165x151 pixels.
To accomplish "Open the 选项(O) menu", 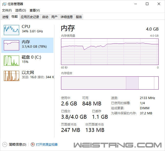I will tap(20, 10).
